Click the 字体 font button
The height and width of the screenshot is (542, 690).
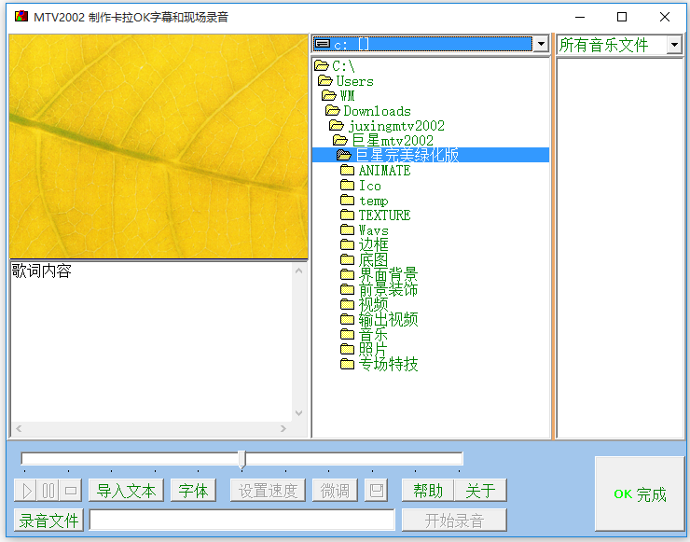(194, 491)
